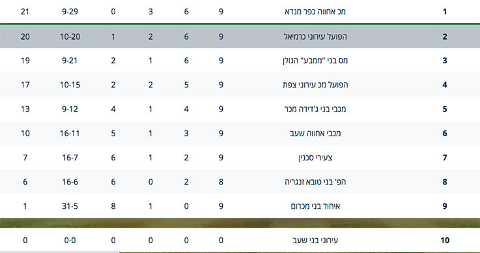Click 8 games played in eighth row
Image resolution: width=480 pixels, height=253 pixels.
[221, 182]
